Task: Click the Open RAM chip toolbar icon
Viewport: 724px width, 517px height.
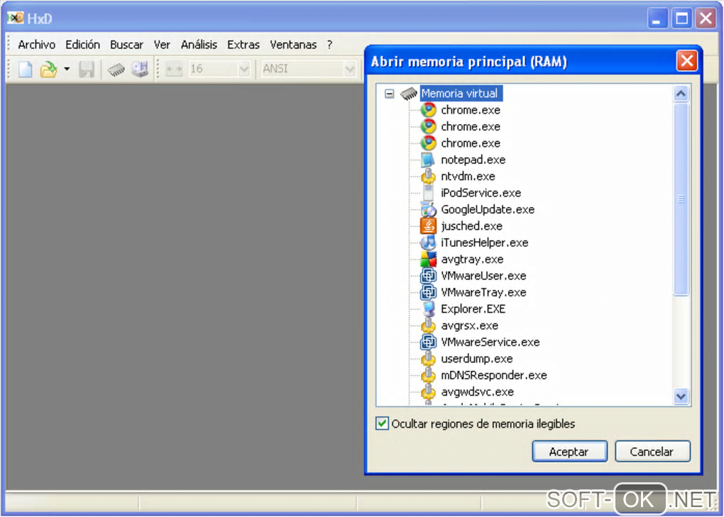Action: click(x=116, y=70)
